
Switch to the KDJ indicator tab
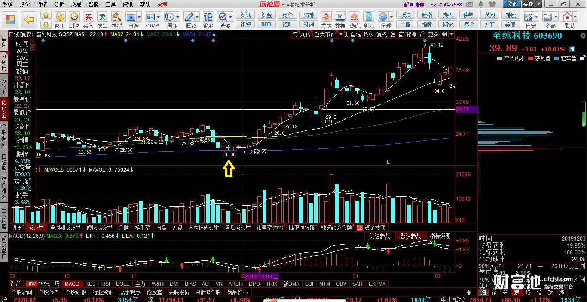tap(90, 284)
